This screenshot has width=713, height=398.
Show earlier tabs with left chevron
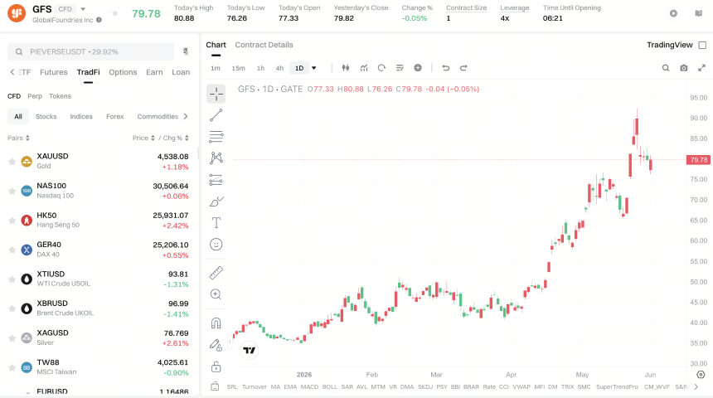12,72
